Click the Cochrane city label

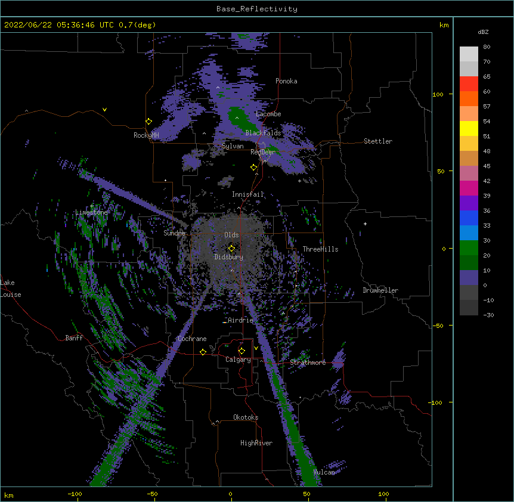point(192,339)
